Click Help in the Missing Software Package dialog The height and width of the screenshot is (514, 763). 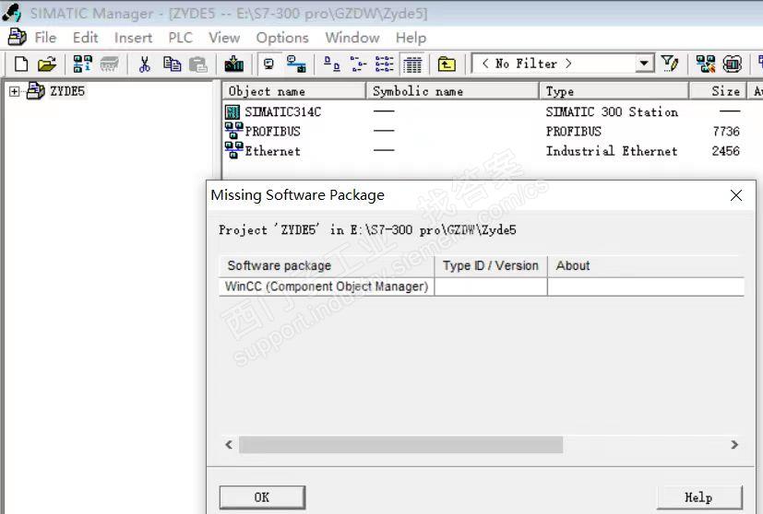(699, 497)
